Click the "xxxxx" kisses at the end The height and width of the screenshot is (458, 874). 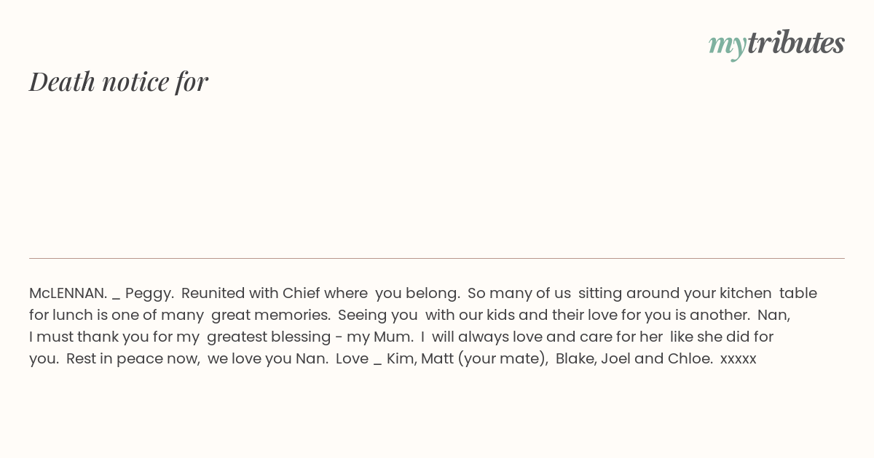(x=739, y=360)
